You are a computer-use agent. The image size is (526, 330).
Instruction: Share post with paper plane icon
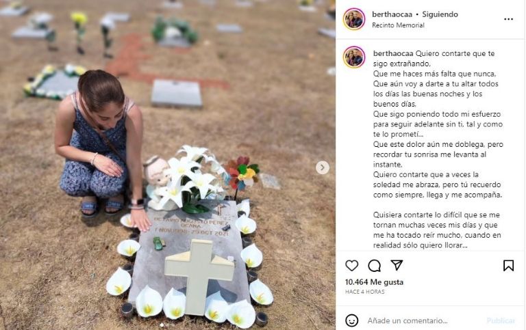(x=397, y=265)
